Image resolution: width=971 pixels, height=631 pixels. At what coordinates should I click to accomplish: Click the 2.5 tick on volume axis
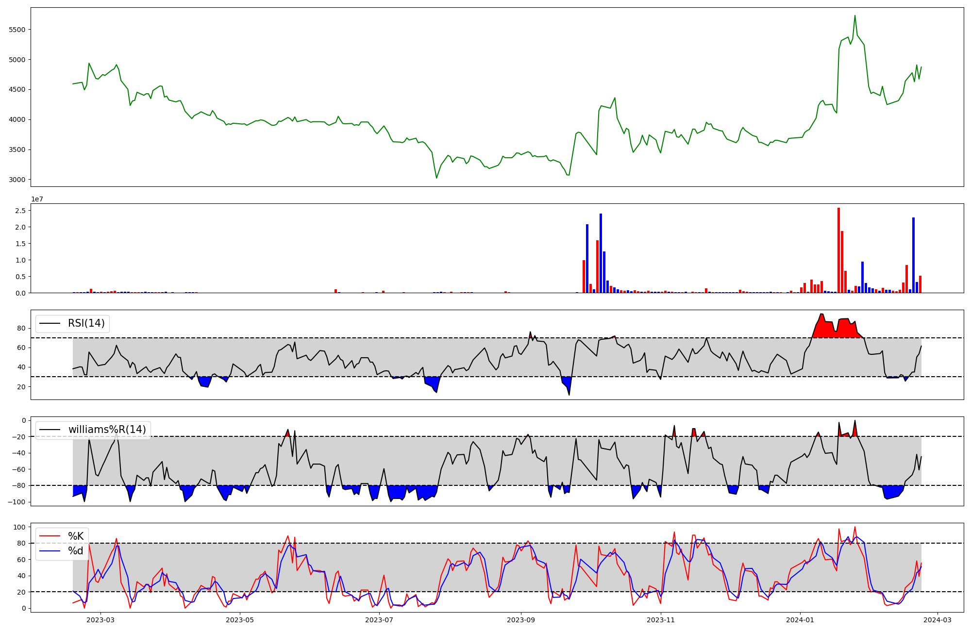point(20,211)
